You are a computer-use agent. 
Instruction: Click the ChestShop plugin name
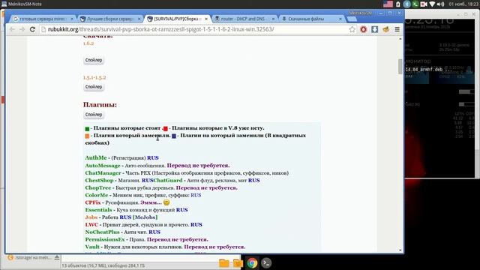(x=99, y=180)
